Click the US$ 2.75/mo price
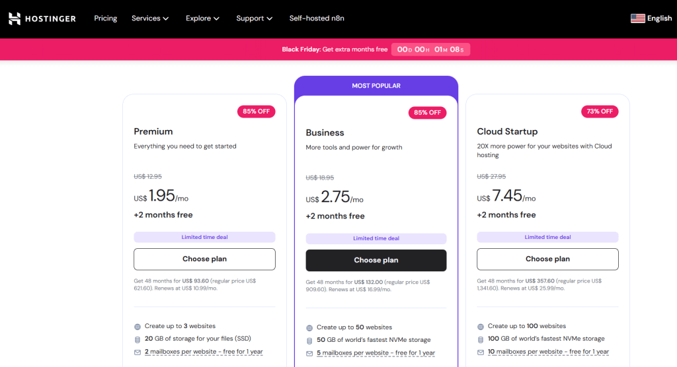This screenshot has height=367, width=677. tap(335, 197)
